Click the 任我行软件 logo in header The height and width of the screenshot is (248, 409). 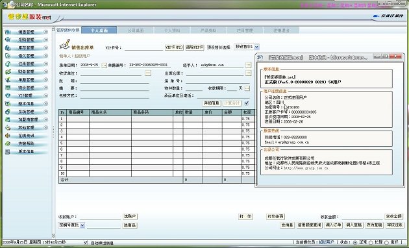pos(388,16)
